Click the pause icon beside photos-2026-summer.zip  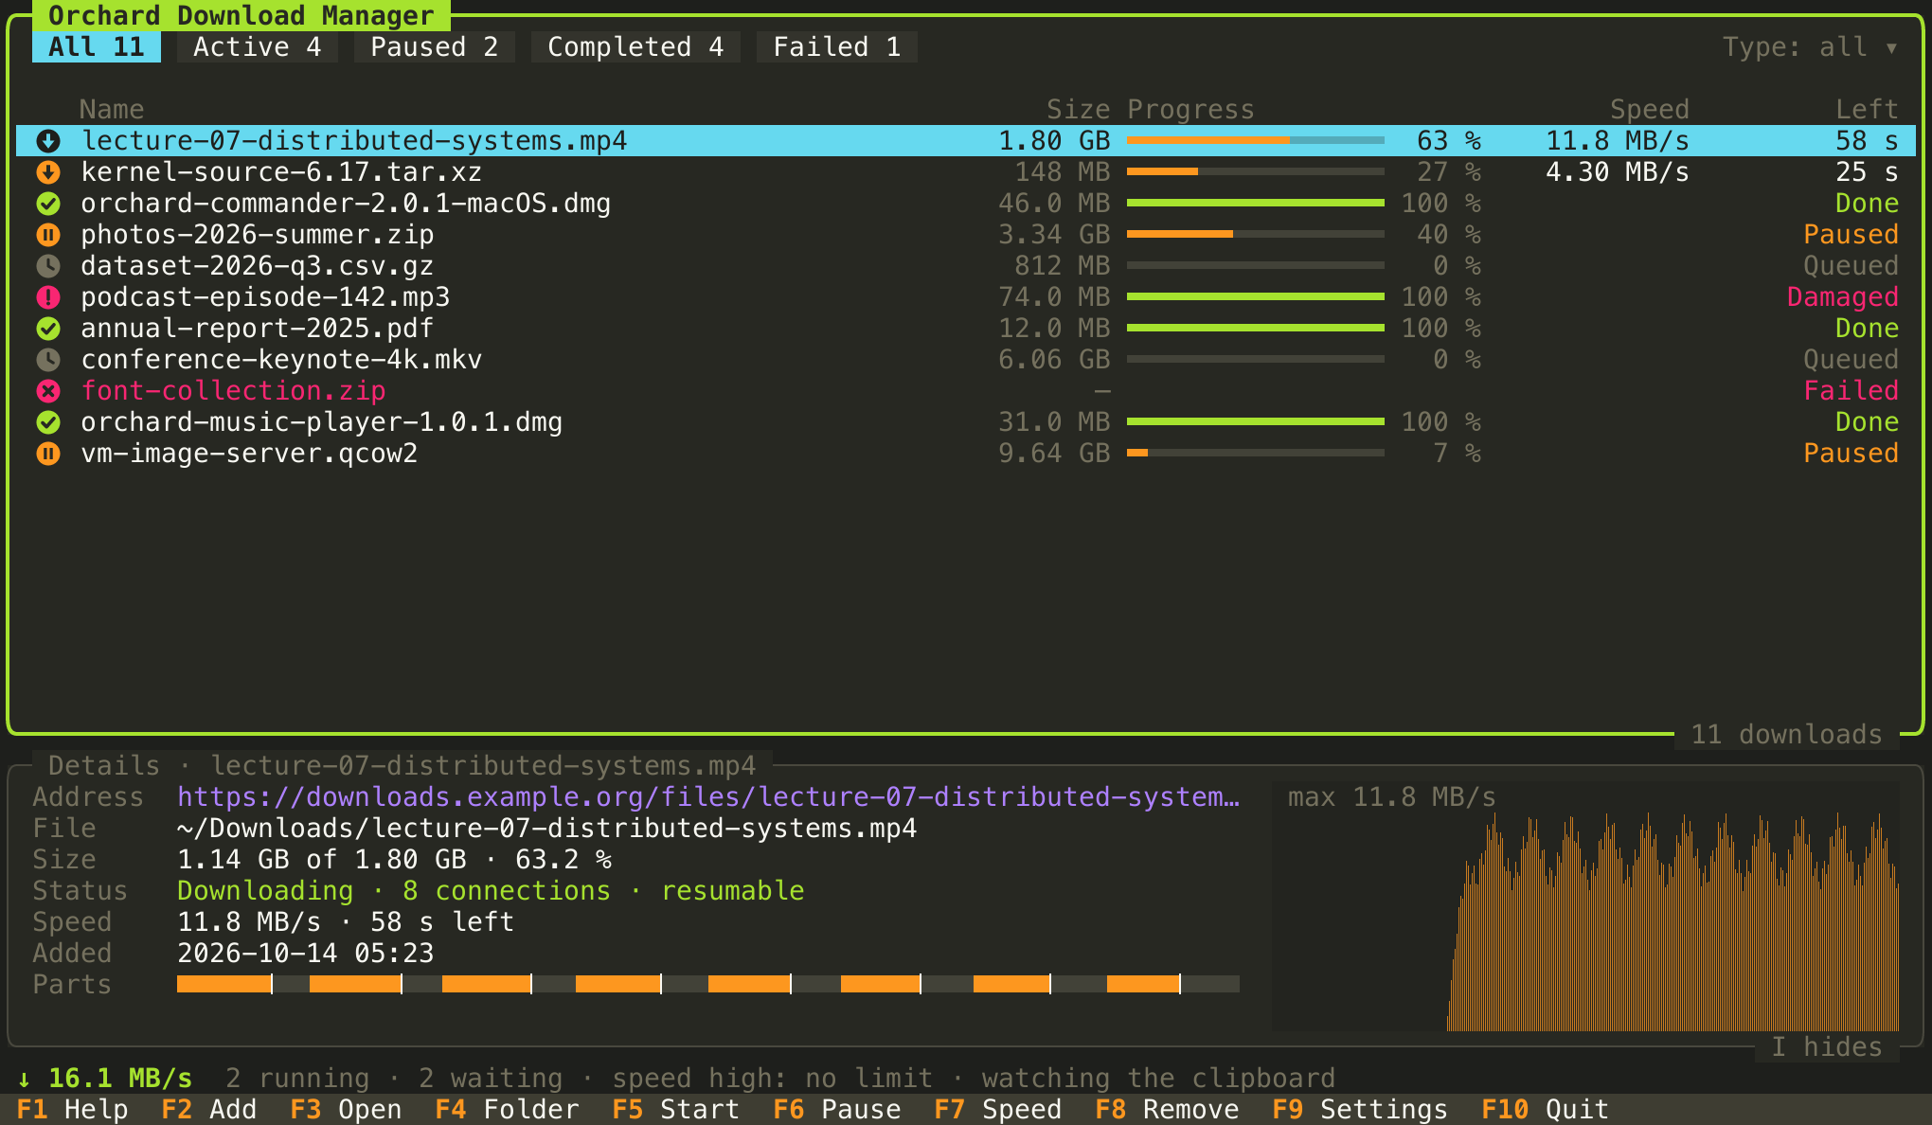pyautogui.click(x=48, y=235)
